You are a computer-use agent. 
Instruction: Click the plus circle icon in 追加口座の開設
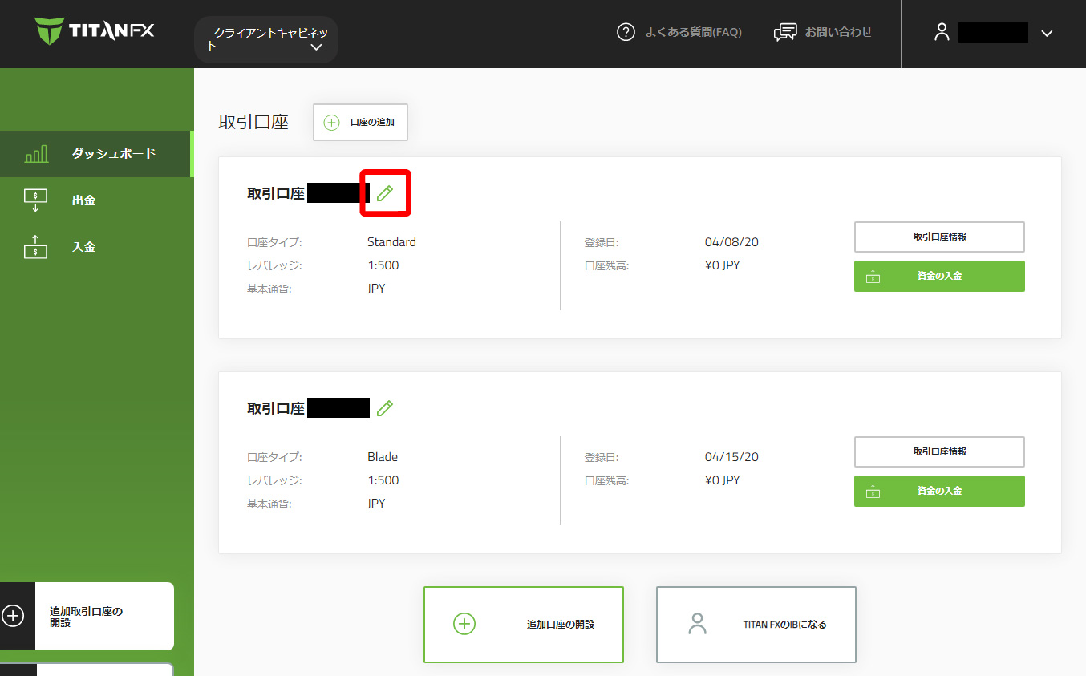coord(464,624)
